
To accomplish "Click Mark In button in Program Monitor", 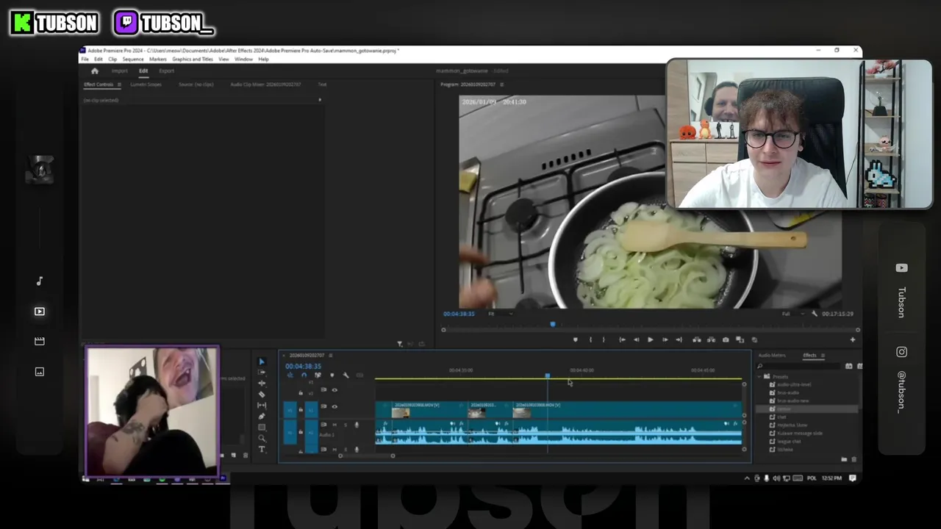I will (590, 339).
